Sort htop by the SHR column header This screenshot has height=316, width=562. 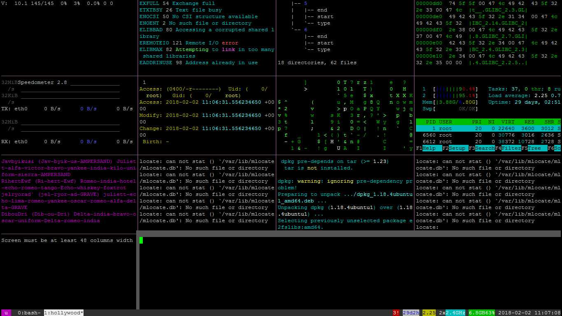pyautogui.click(x=549, y=122)
